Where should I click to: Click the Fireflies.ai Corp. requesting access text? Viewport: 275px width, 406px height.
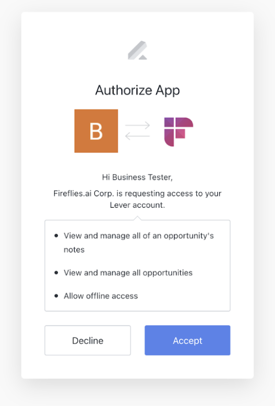(x=137, y=194)
